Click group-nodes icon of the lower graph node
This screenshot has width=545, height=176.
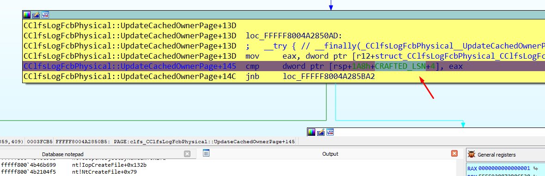[x=330, y=132]
